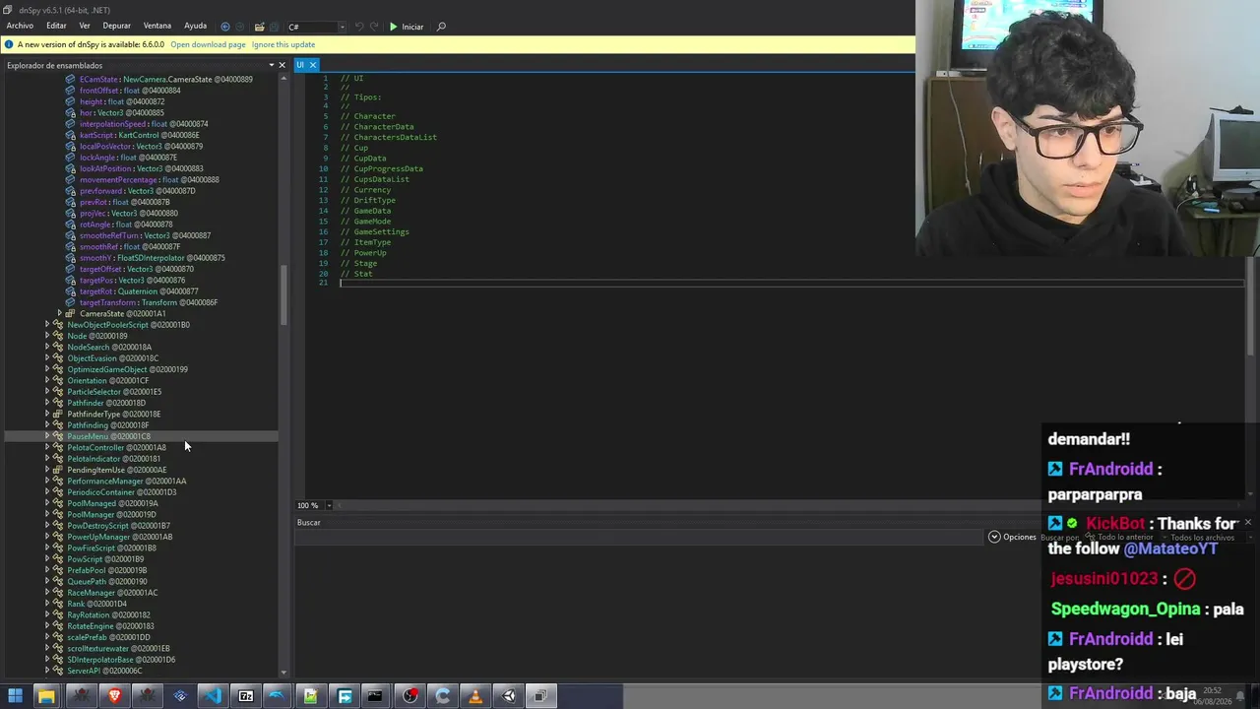This screenshot has height=709, width=1260.
Task: Click the undo icon in toolbar
Action: (x=358, y=27)
